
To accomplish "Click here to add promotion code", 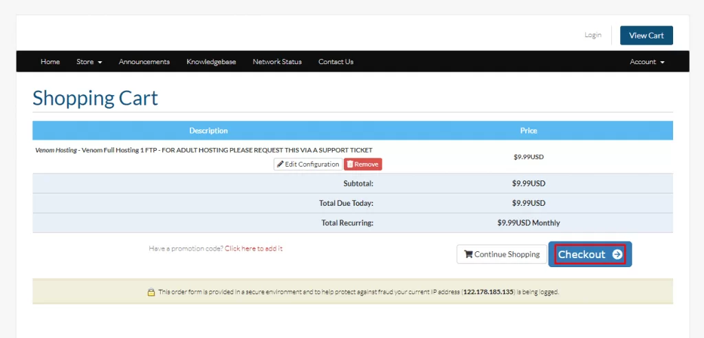I will click(254, 248).
